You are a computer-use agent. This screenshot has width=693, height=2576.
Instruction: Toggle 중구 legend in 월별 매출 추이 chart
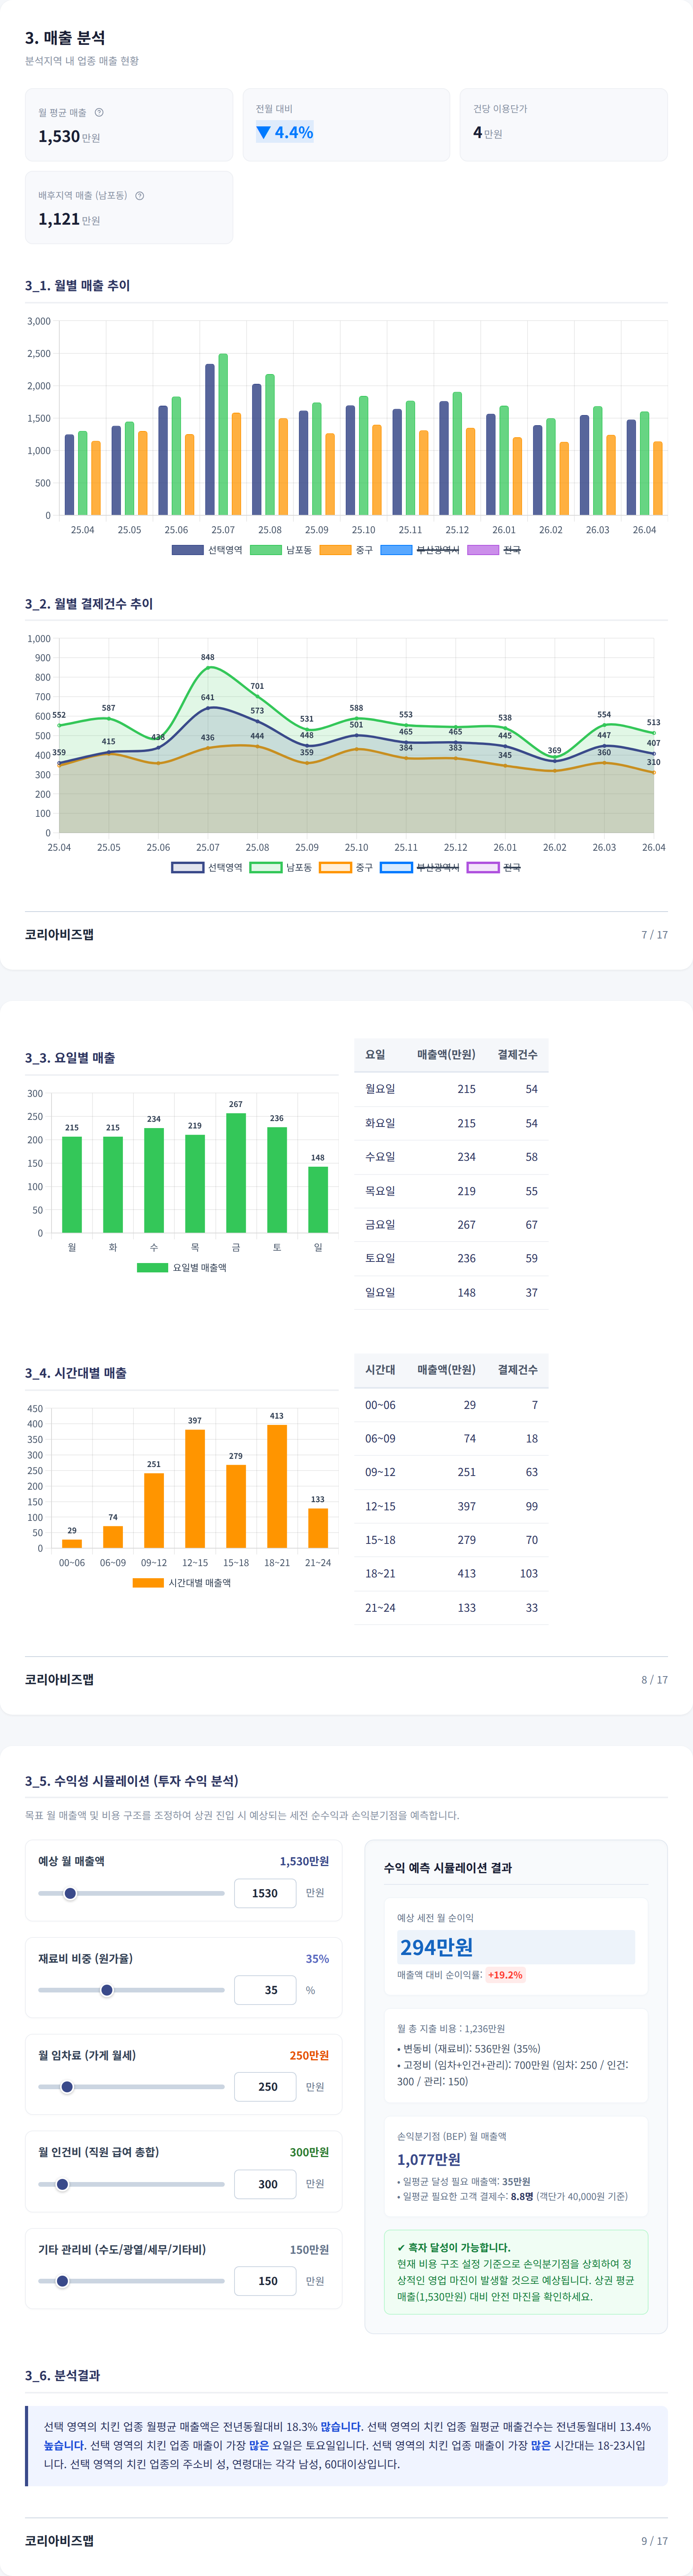[346, 550]
